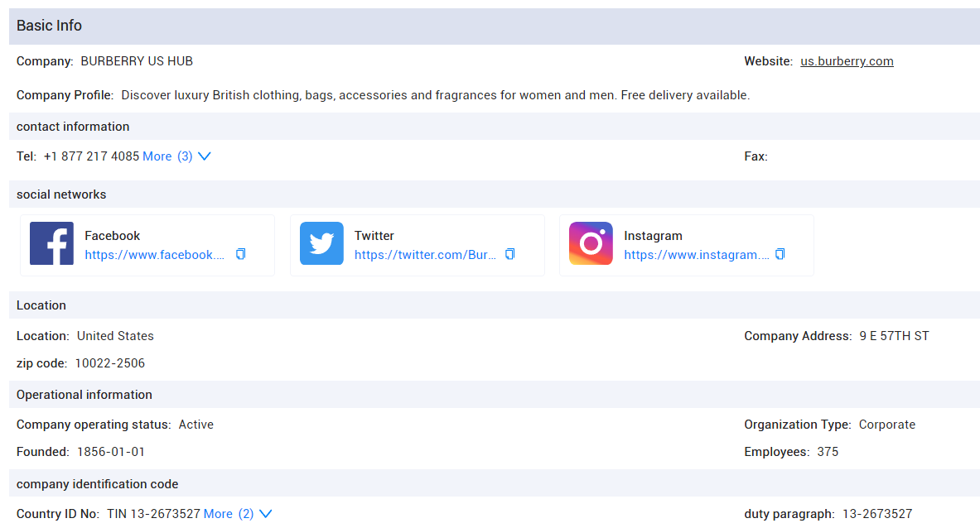Viewport: 980px width, 528px height.
Task: Click the Twitter card title
Action: tap(374, 235)
